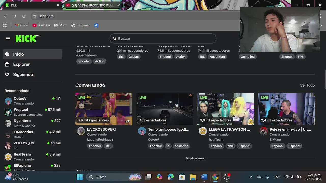This screenshot has height=183, width=326.
Task: Open ElMacarius avatar in sidebar
Action: (8, 134)
